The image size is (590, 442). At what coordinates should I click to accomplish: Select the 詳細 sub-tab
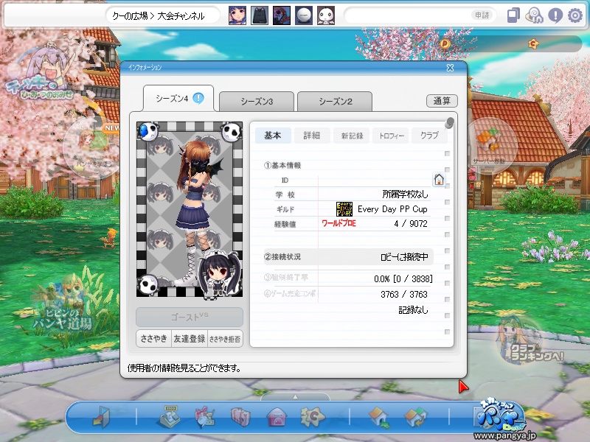point(312,136)
